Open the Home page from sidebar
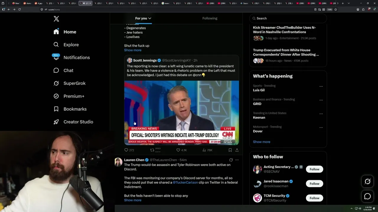378x212 pixels. coord(65,32)
